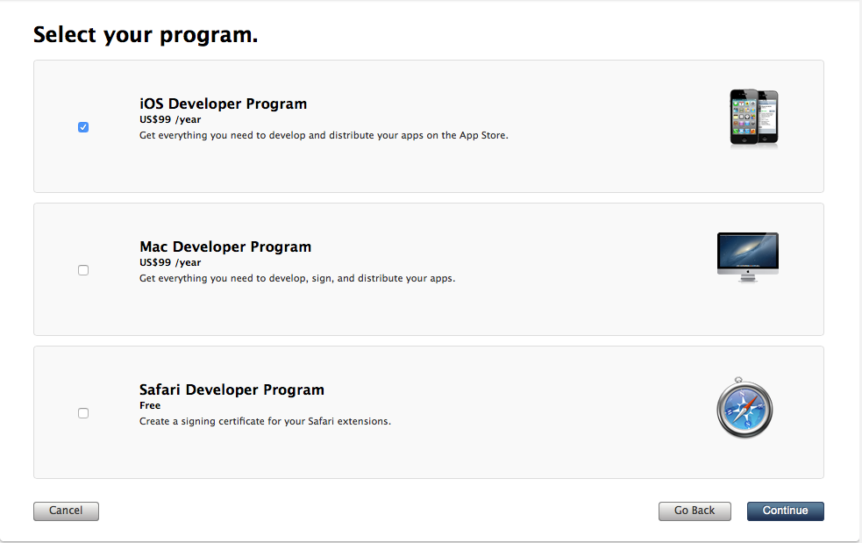Click the 'Select your program.' heading

[146, 35]
